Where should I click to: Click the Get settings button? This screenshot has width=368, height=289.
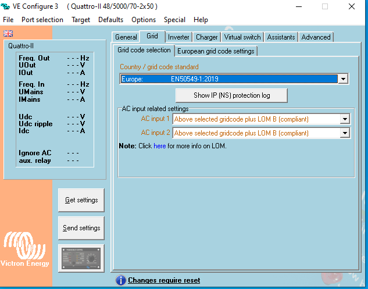(81, 200)
